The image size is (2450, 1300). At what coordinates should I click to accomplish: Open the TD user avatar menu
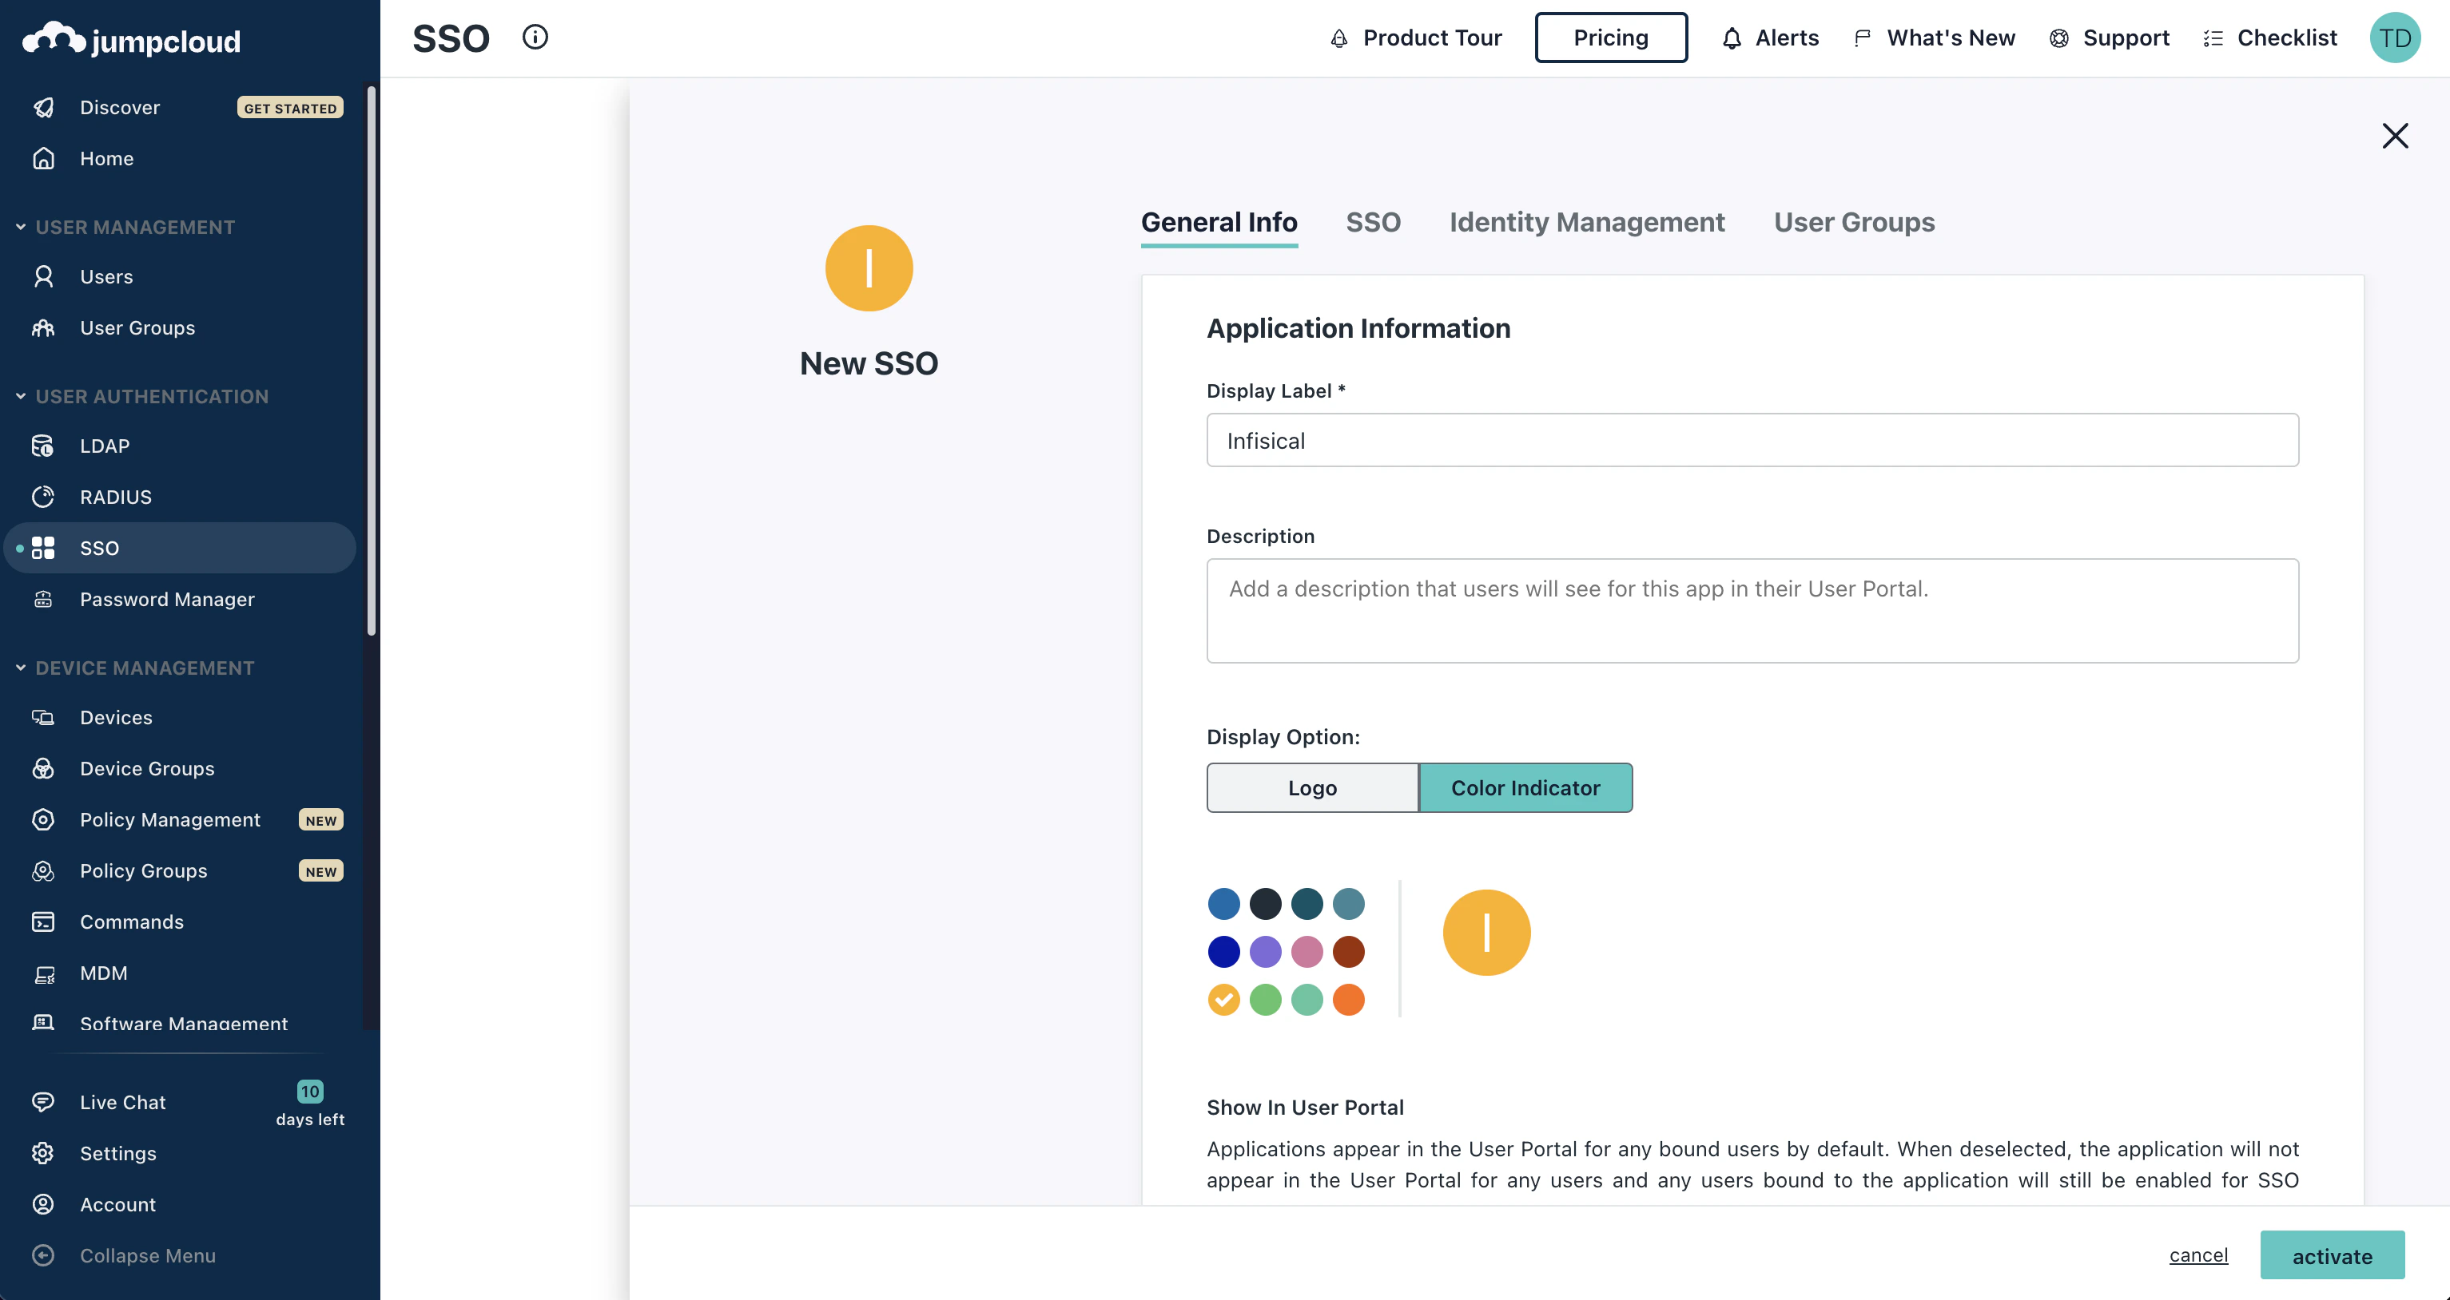2395,38
